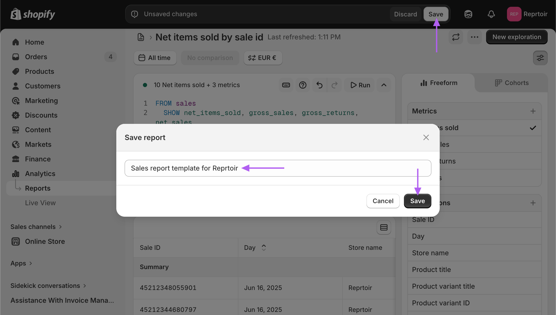Switch to the Cohorts tab
This screenshot has width=556, height=315.
point(511,83)
